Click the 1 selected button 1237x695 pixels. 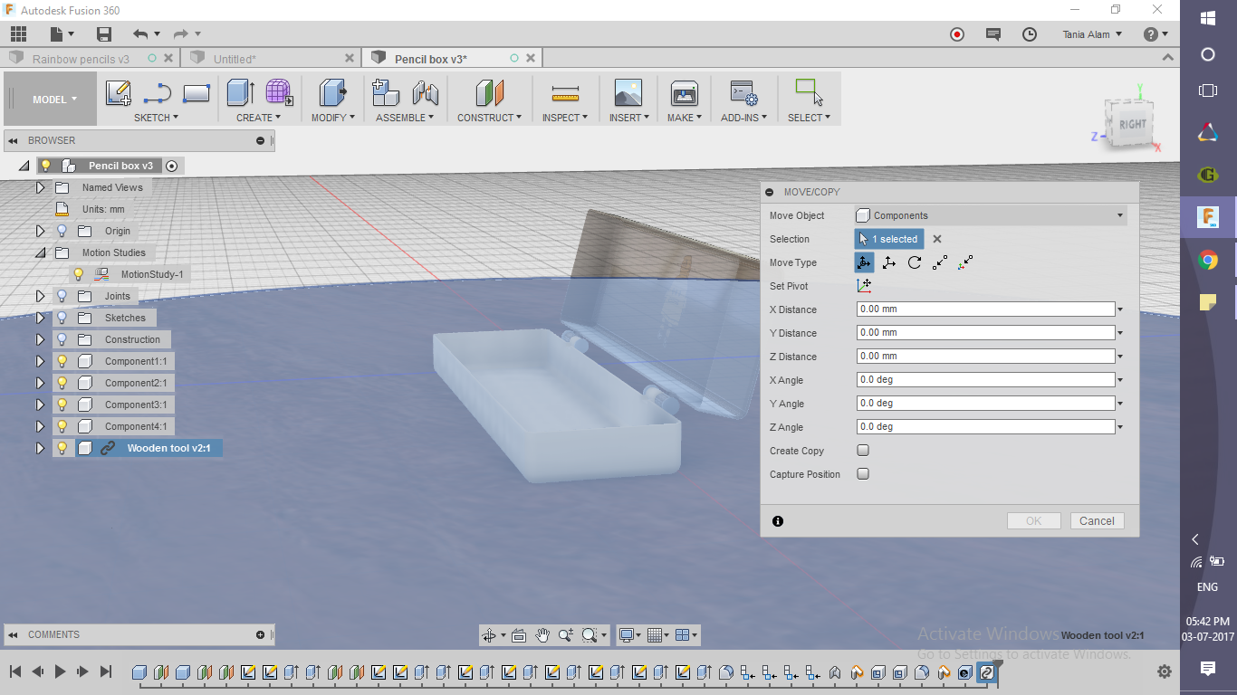[889, 239]
